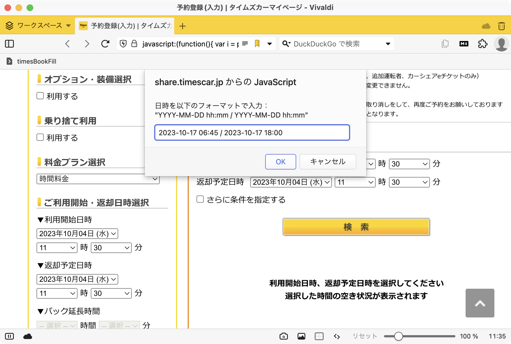Screen dimensions: 511x344
Task: Open the Markdown extension icon
Action: 464,44
